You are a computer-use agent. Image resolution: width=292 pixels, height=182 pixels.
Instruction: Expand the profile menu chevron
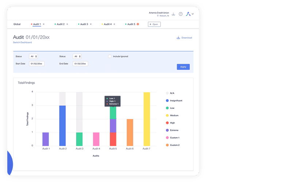coord(193,14)
